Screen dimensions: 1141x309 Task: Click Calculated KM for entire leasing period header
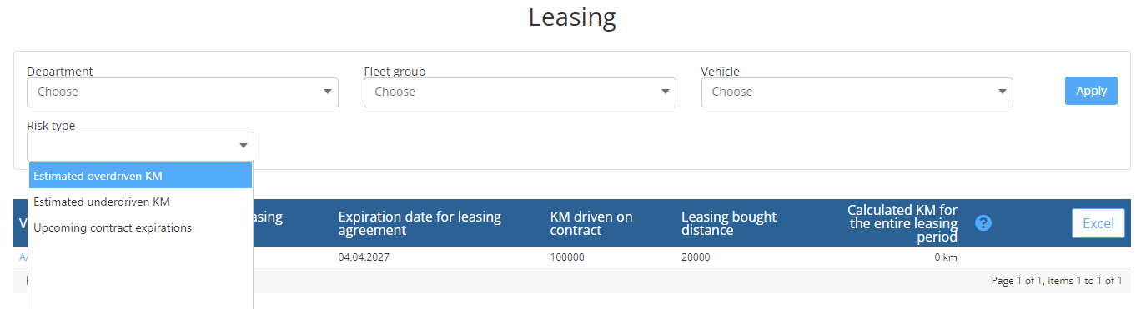902,223
